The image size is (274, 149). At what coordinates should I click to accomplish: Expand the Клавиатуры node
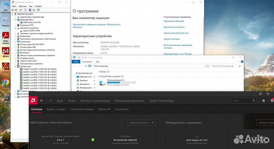click(x=15, y=36)
